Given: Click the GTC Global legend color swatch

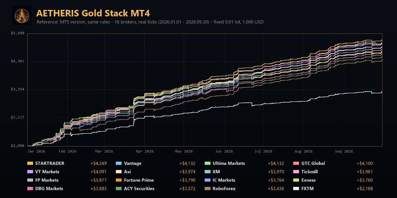Looking at the screenshot, I should (x=296, y=163).
